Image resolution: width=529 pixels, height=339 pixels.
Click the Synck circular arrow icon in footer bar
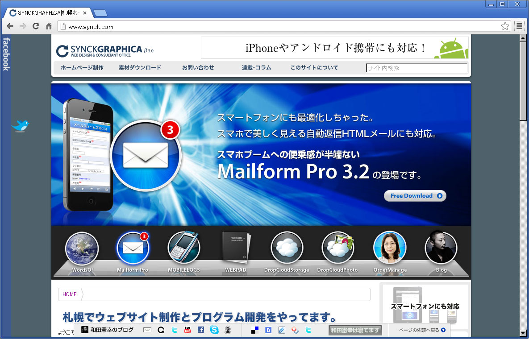coord(161,330)
